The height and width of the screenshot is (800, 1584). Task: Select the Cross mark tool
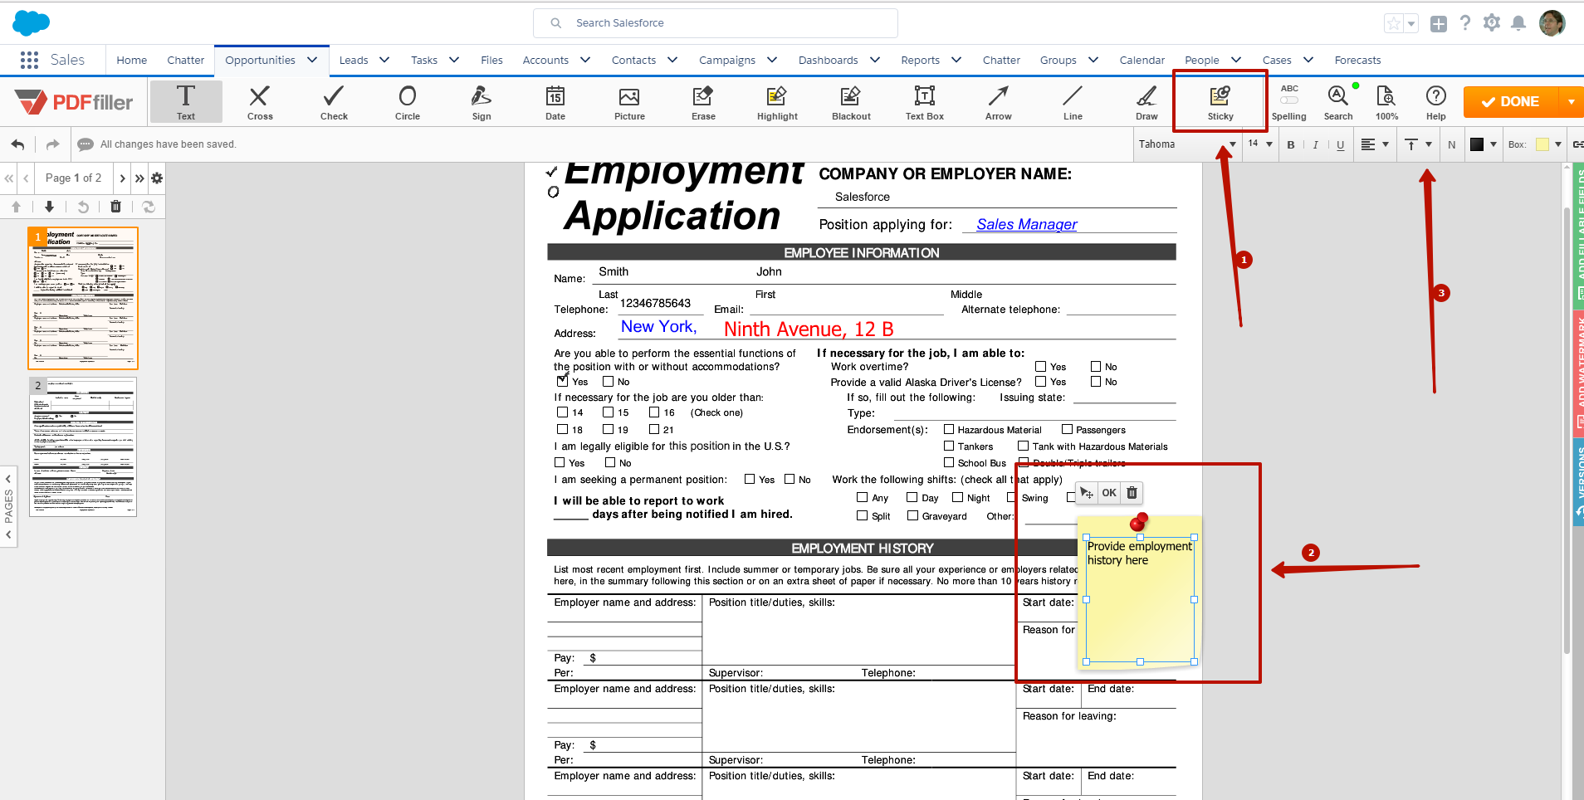[260, 102]
